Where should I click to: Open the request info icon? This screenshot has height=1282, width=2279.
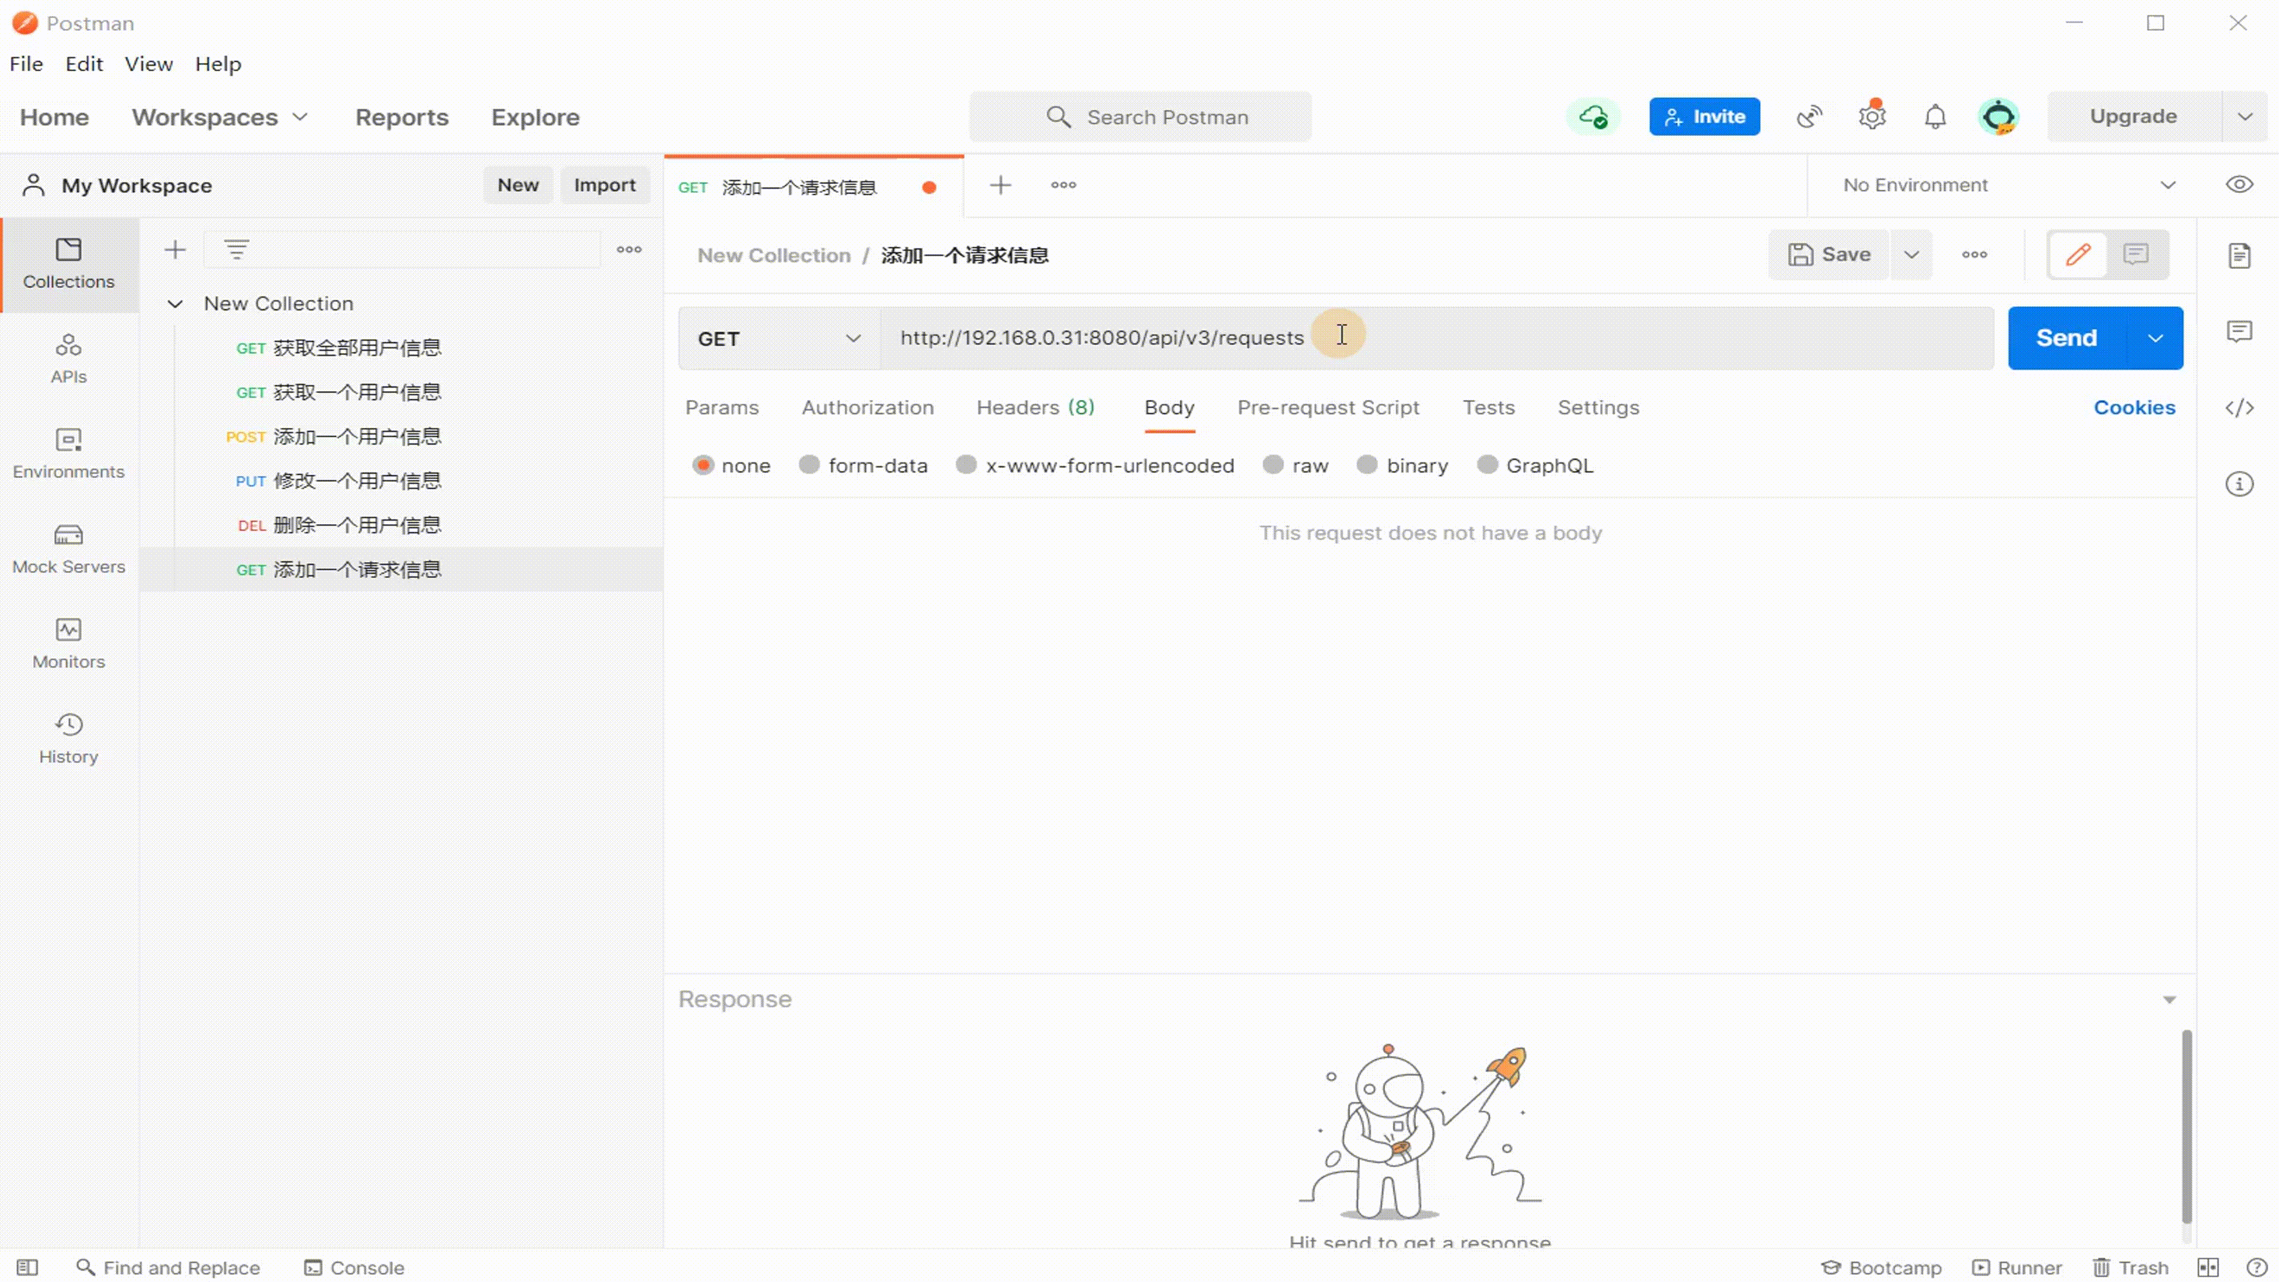point(2239,484)
